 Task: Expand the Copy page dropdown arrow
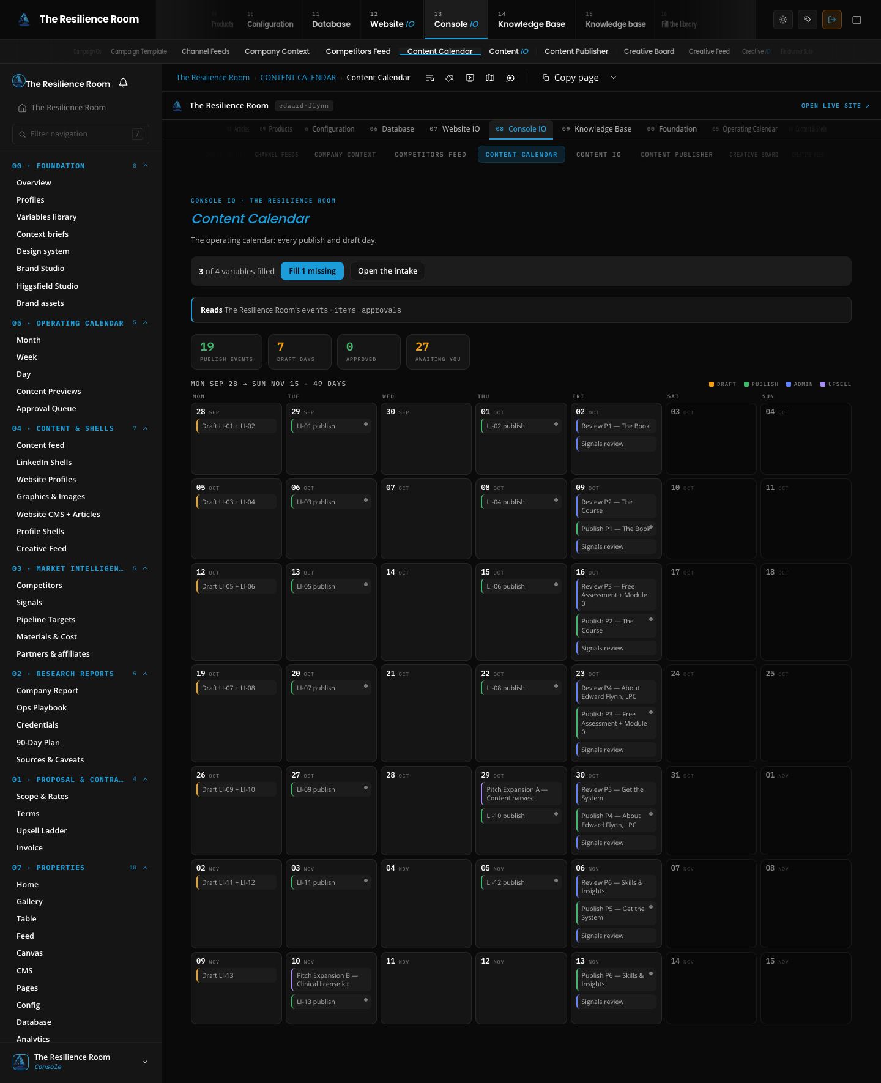coord(614,78)
